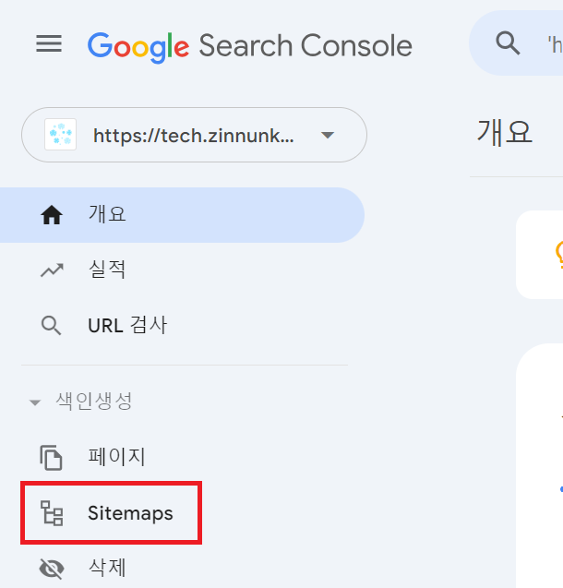Open the 페이지 report link
The image size is (563, 588).
[x=182, y=458]
